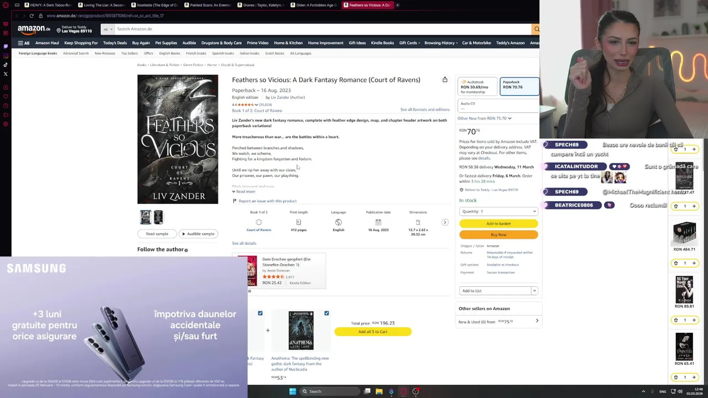This screenshot has width=708, height=398.
Task: Click the Buy Now button
Action: (x=498, y=234)
